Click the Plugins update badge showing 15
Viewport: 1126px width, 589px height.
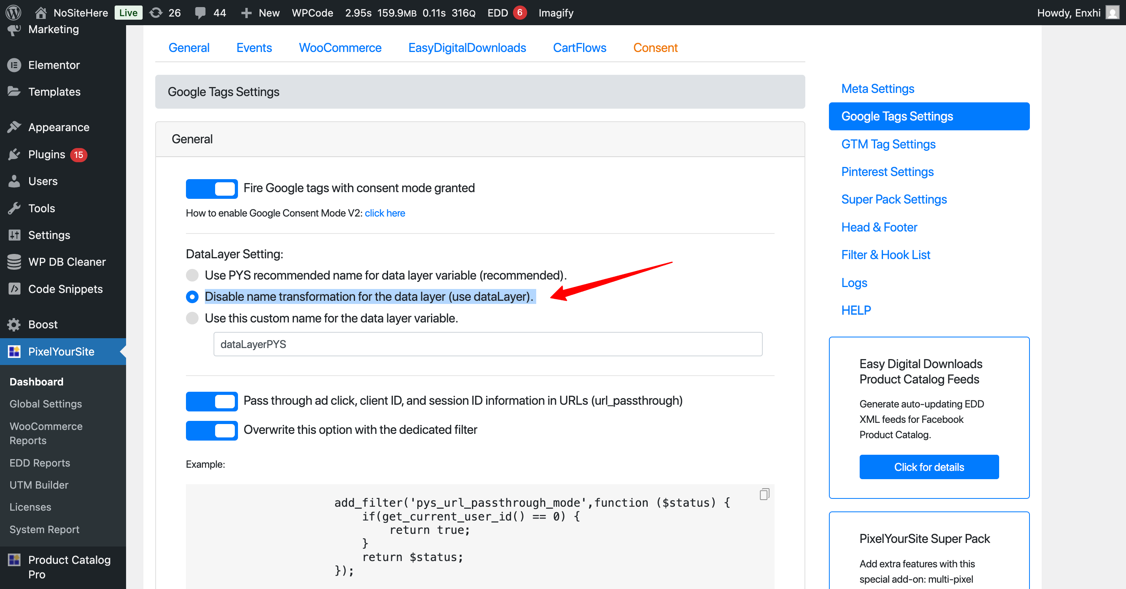79,155
